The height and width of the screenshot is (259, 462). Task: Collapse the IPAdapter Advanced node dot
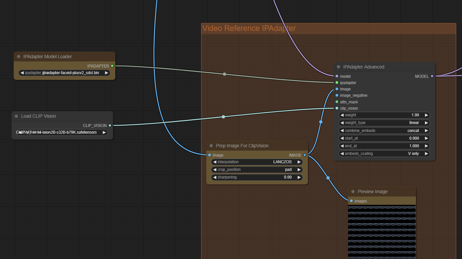coord(338,67)
